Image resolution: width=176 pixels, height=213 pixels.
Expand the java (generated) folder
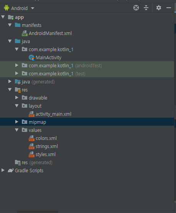[x=10, y=82]
